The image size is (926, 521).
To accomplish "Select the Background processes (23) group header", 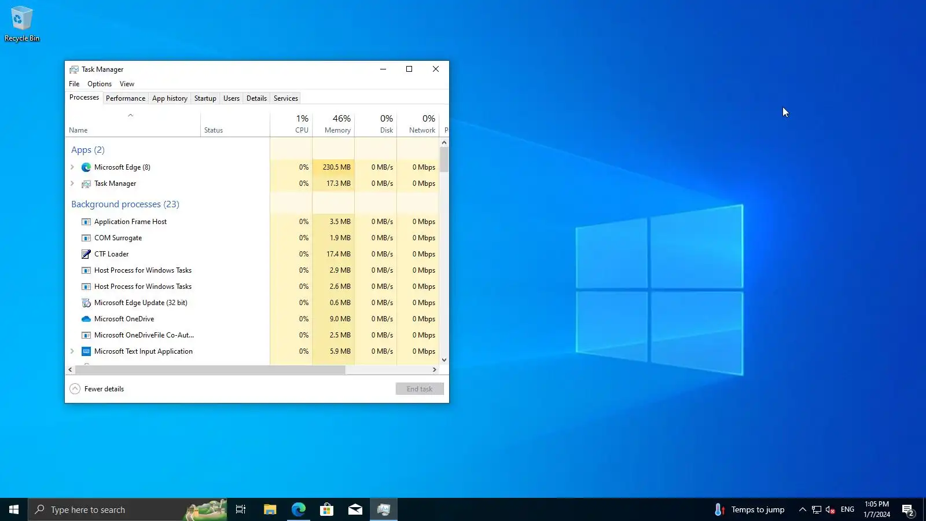I will click(x=125, y=204).
